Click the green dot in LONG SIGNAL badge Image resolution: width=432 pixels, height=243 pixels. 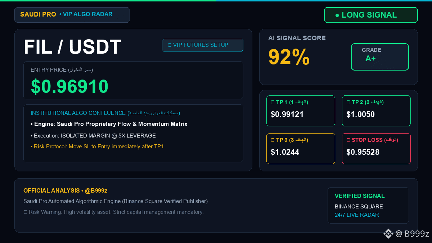click(x=337, y=15)
